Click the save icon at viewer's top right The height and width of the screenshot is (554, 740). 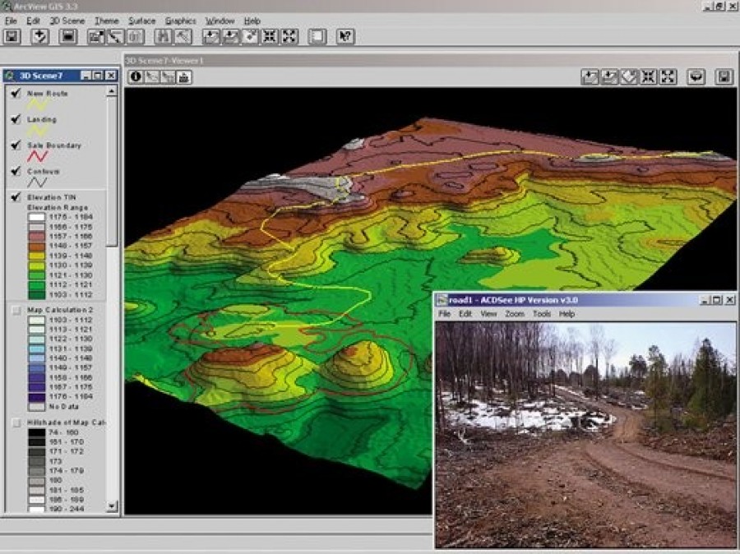(x=724, y=76)
